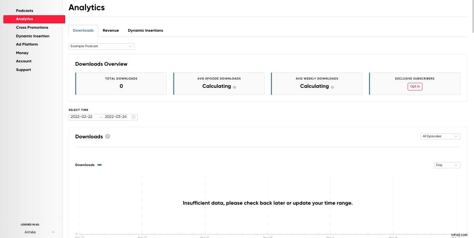474x238 pixels.
Task: Click the "SELECT TIME" label
Action: (79, 110)
